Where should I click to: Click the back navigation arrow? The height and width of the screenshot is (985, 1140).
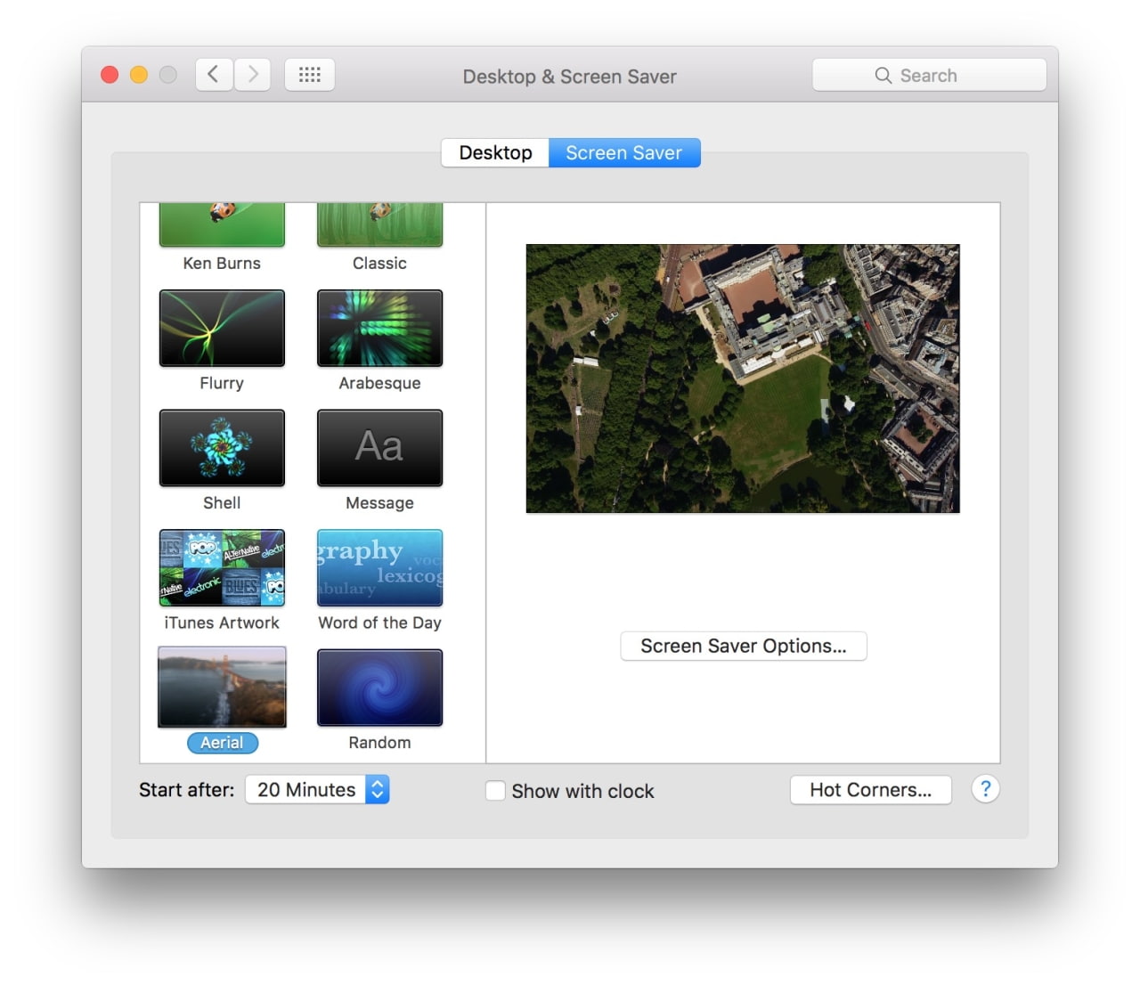pyautogui.click(x=213, y=74)
